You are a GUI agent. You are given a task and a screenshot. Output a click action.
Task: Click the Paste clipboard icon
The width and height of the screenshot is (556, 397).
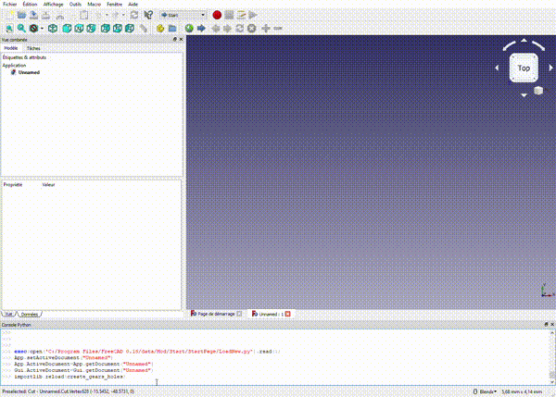pos(83,15)
